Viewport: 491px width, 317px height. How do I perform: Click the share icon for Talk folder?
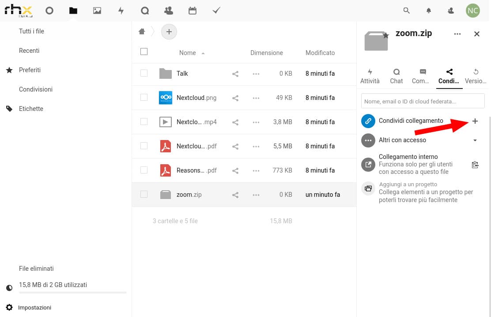[x=235, y=74]
